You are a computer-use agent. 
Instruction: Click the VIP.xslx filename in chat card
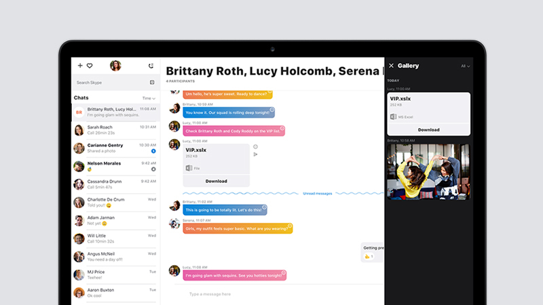click(196, 150)
